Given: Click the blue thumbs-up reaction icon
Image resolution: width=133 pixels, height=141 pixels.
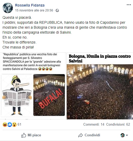Looking at the screenshot, I should pos(10,125).
